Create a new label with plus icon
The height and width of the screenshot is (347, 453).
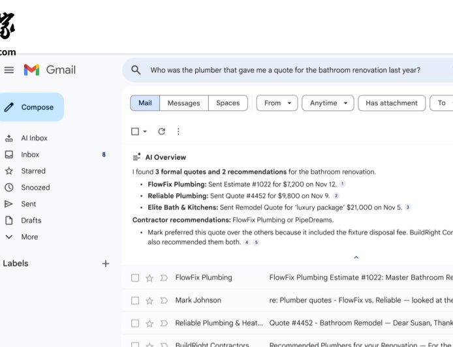coord(106,264)
